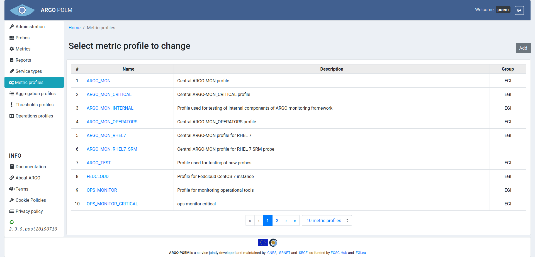This screenshot has width=535, height=257.
Task: Click the round EOSC-Hub logo in footer
Action: (273, 243)
